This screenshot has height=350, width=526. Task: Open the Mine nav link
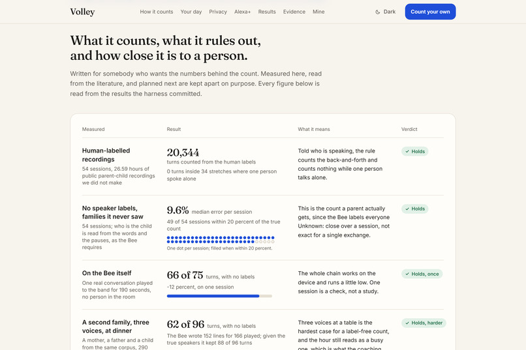point(318,12)
